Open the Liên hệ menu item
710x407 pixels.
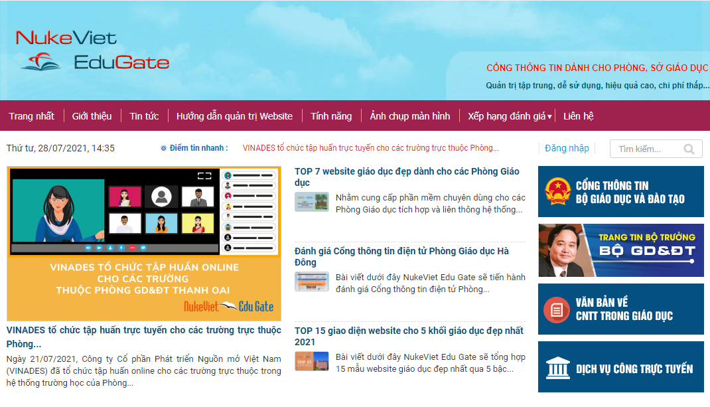pos(578,116)
